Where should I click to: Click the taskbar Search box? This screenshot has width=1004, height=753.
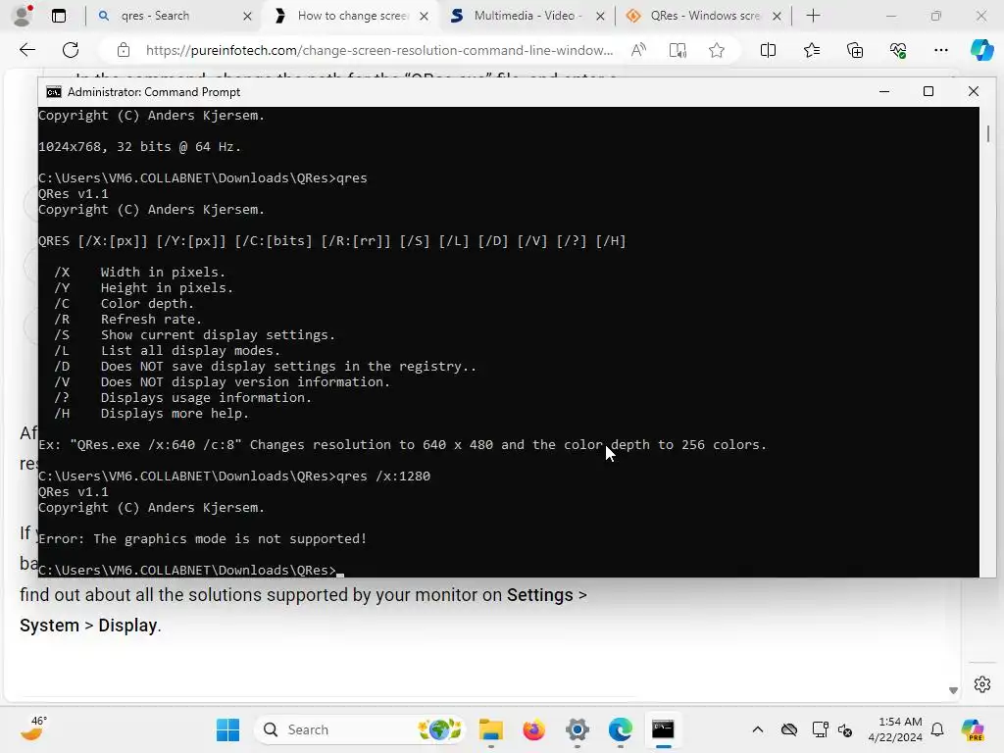361,729
